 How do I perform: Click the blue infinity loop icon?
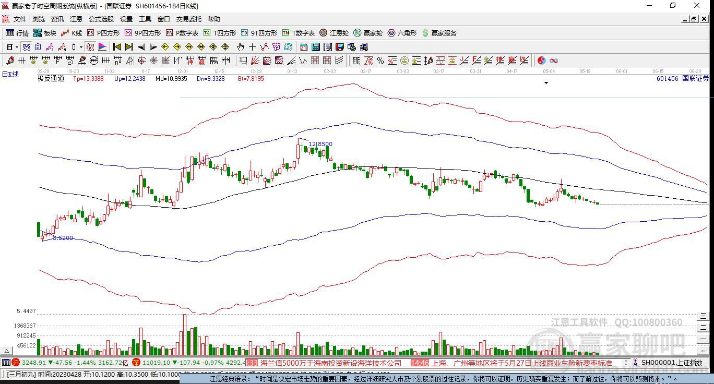(554, 61)
